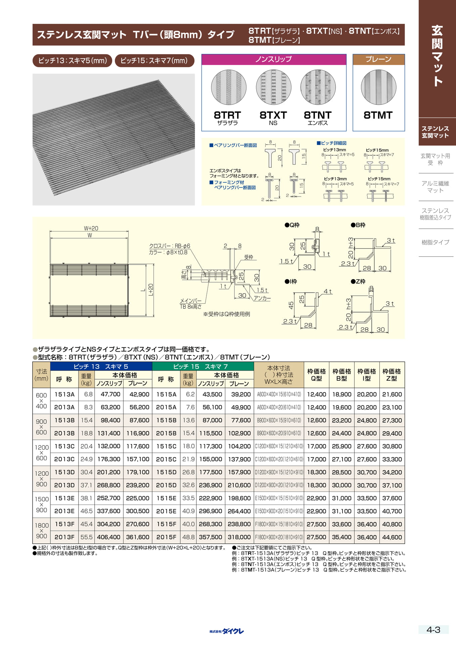
Task: Click model name 2013A in the table
Action: coord(64,407)
